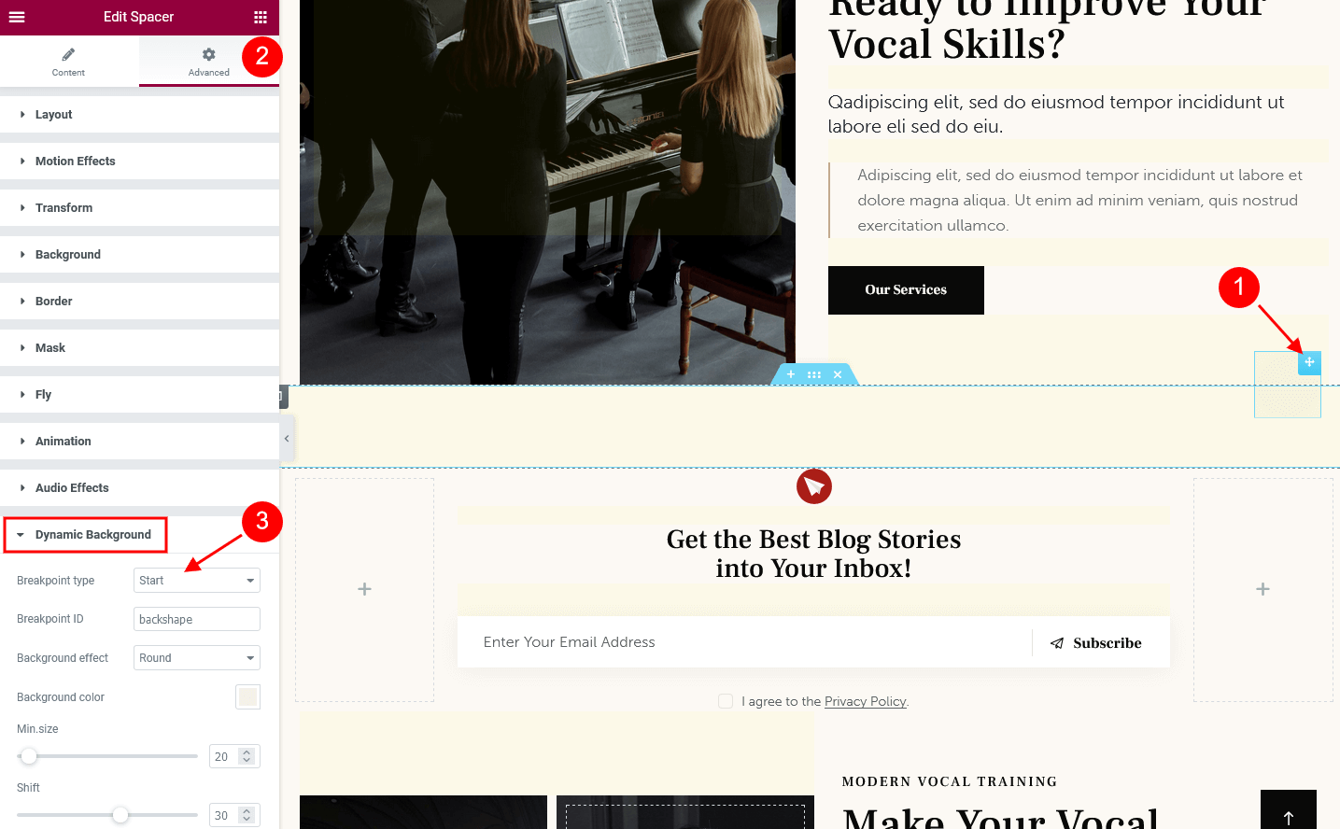
Task: Click the Breakpoint ID input field
Action: [197, 619]
